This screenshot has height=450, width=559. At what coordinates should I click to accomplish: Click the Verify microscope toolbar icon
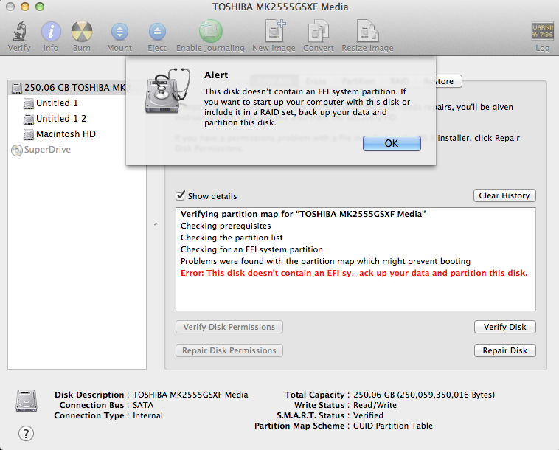(x=19, y=31)
